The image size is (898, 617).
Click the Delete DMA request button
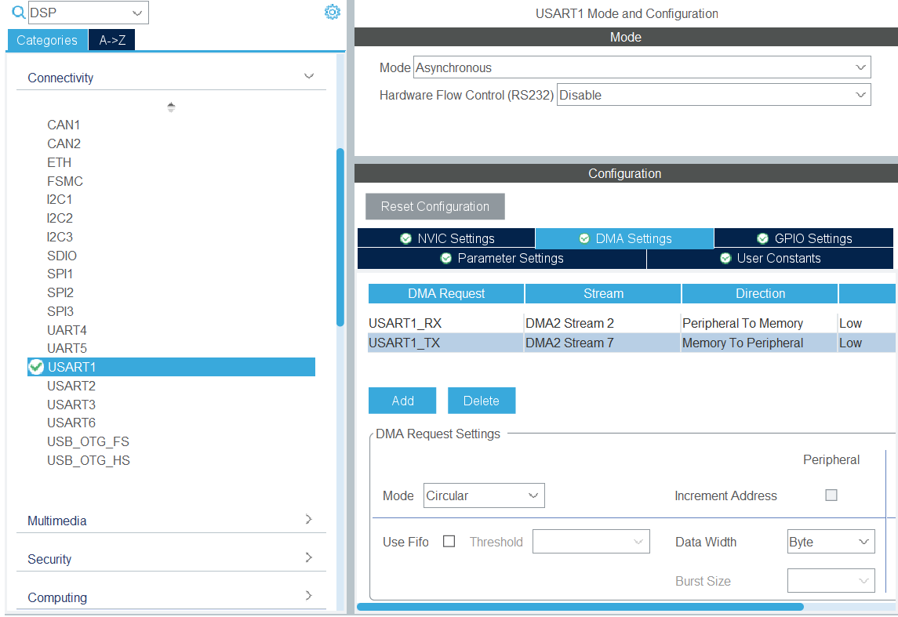[x=481, y=401]
